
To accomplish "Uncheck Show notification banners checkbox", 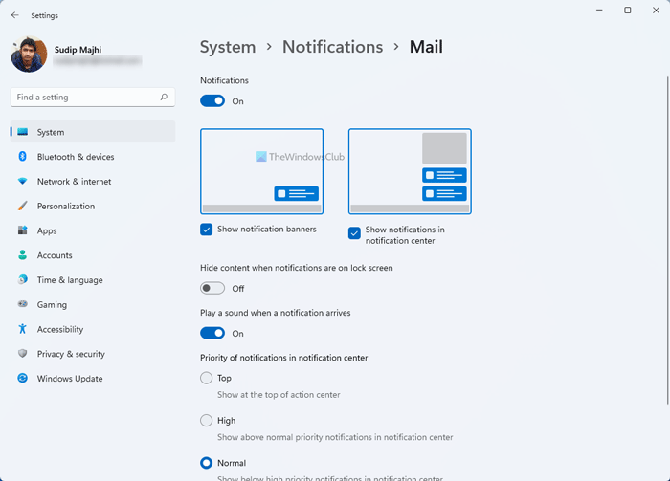I will pos(207,230).
